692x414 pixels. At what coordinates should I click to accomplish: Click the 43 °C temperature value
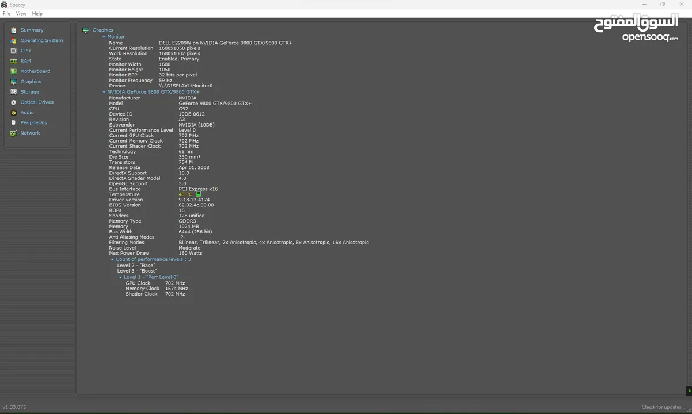(185, 194)
